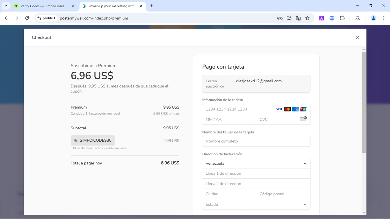This screenshot has width=390, height=219.
Task: Close the Checkout dialog
Action: (357, 38)
